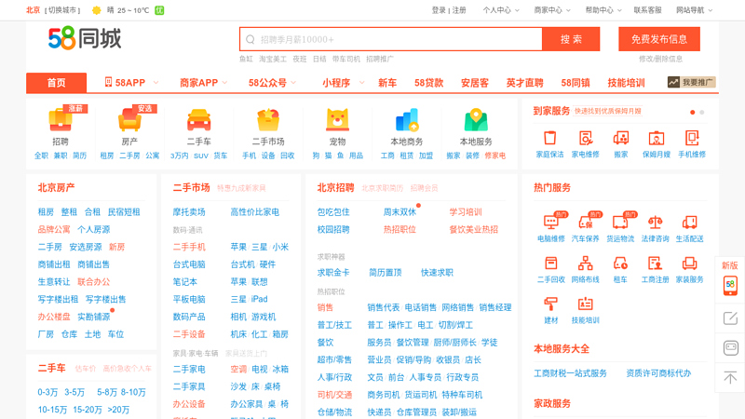Open 租车 service icon
The width and height of the screenshot is (745, 419).
tap(620, 263)
